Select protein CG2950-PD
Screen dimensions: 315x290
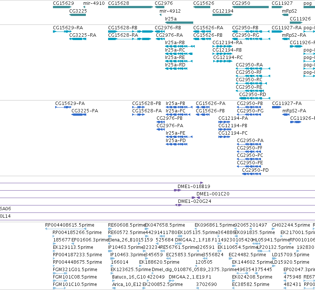pyautogui.click(x=251, y=174)
